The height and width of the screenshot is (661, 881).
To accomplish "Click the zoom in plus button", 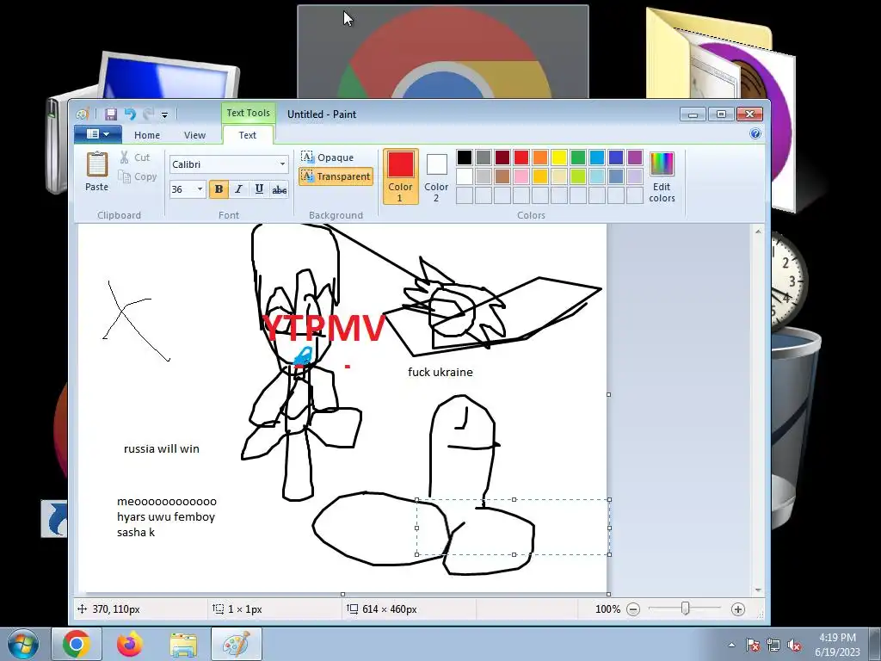I will (737, 609).
